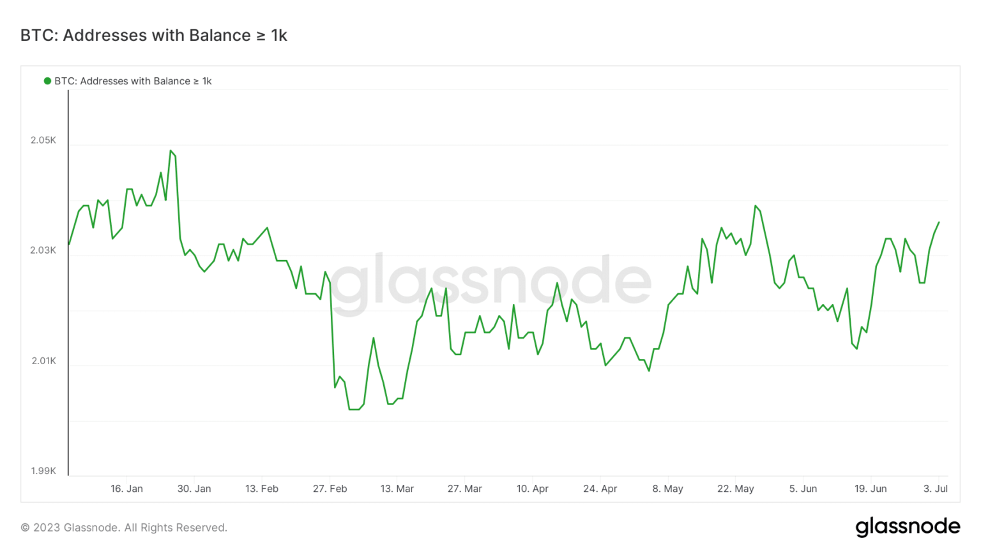Select the 27. Feb date label
Image resolution: width=981 pixels, height=552 pixels.
(x=330, y=489)
